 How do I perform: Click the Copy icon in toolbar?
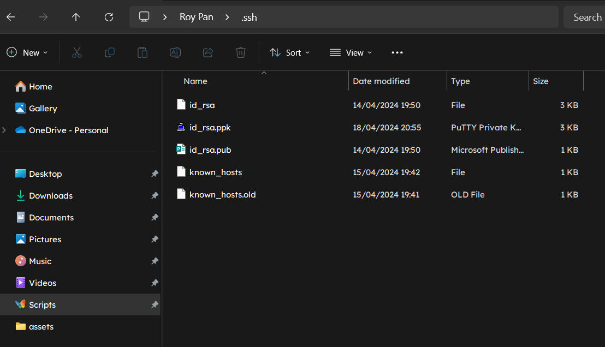pos(110,52)
